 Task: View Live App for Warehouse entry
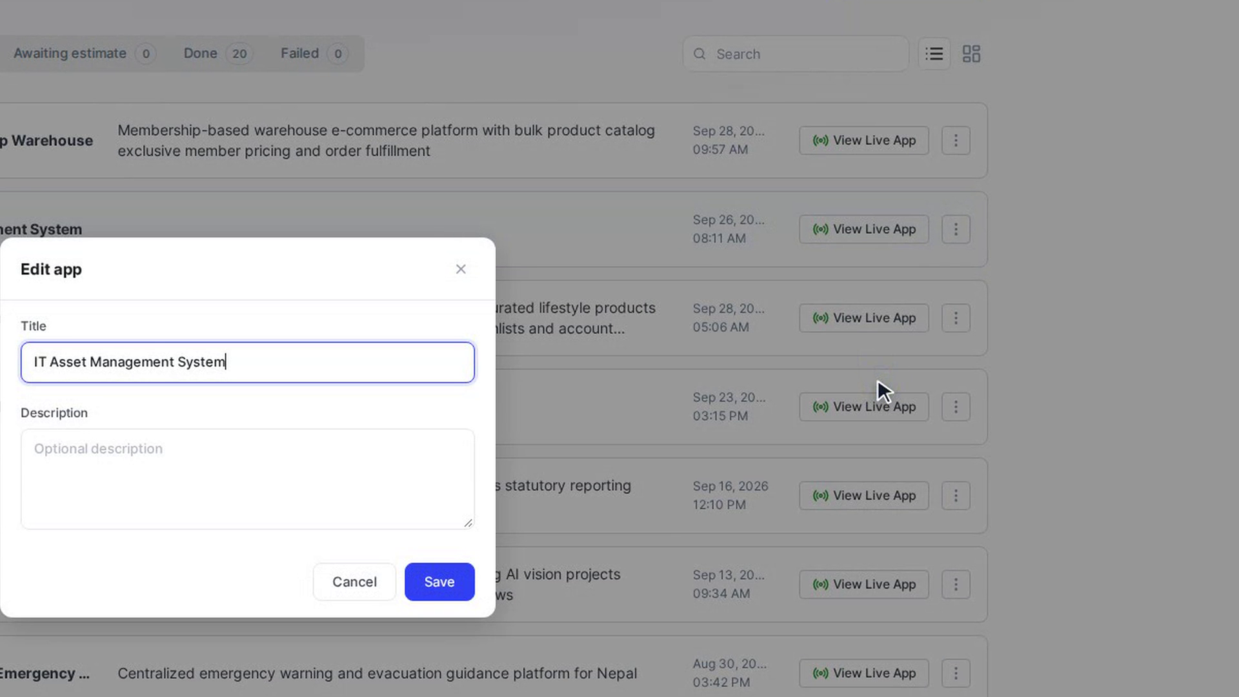click(x=864, y=140)
